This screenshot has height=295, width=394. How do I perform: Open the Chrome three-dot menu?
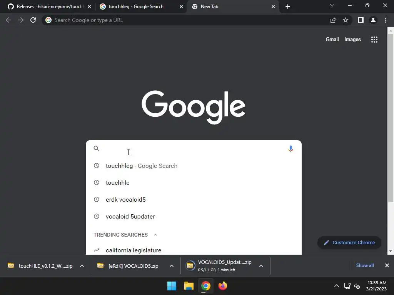[x=386, y=20]
